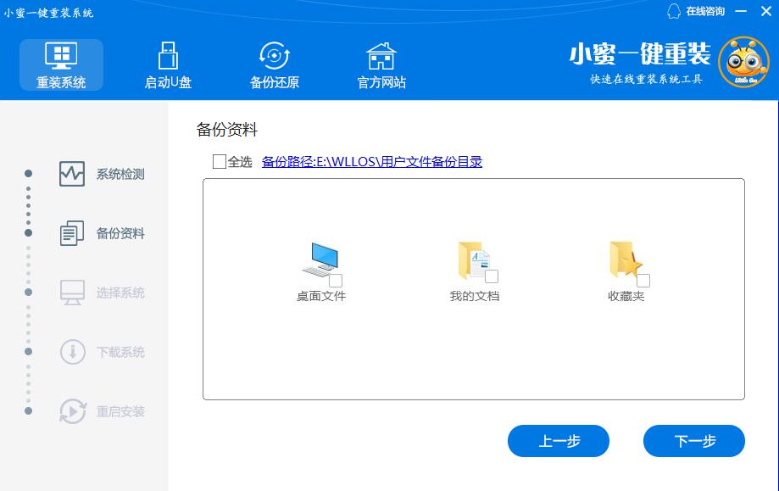Click the 桌面文件 computer icon
The width and height of the screenshot is (779, 491).
pyautogui.click(x=319, y=259)
